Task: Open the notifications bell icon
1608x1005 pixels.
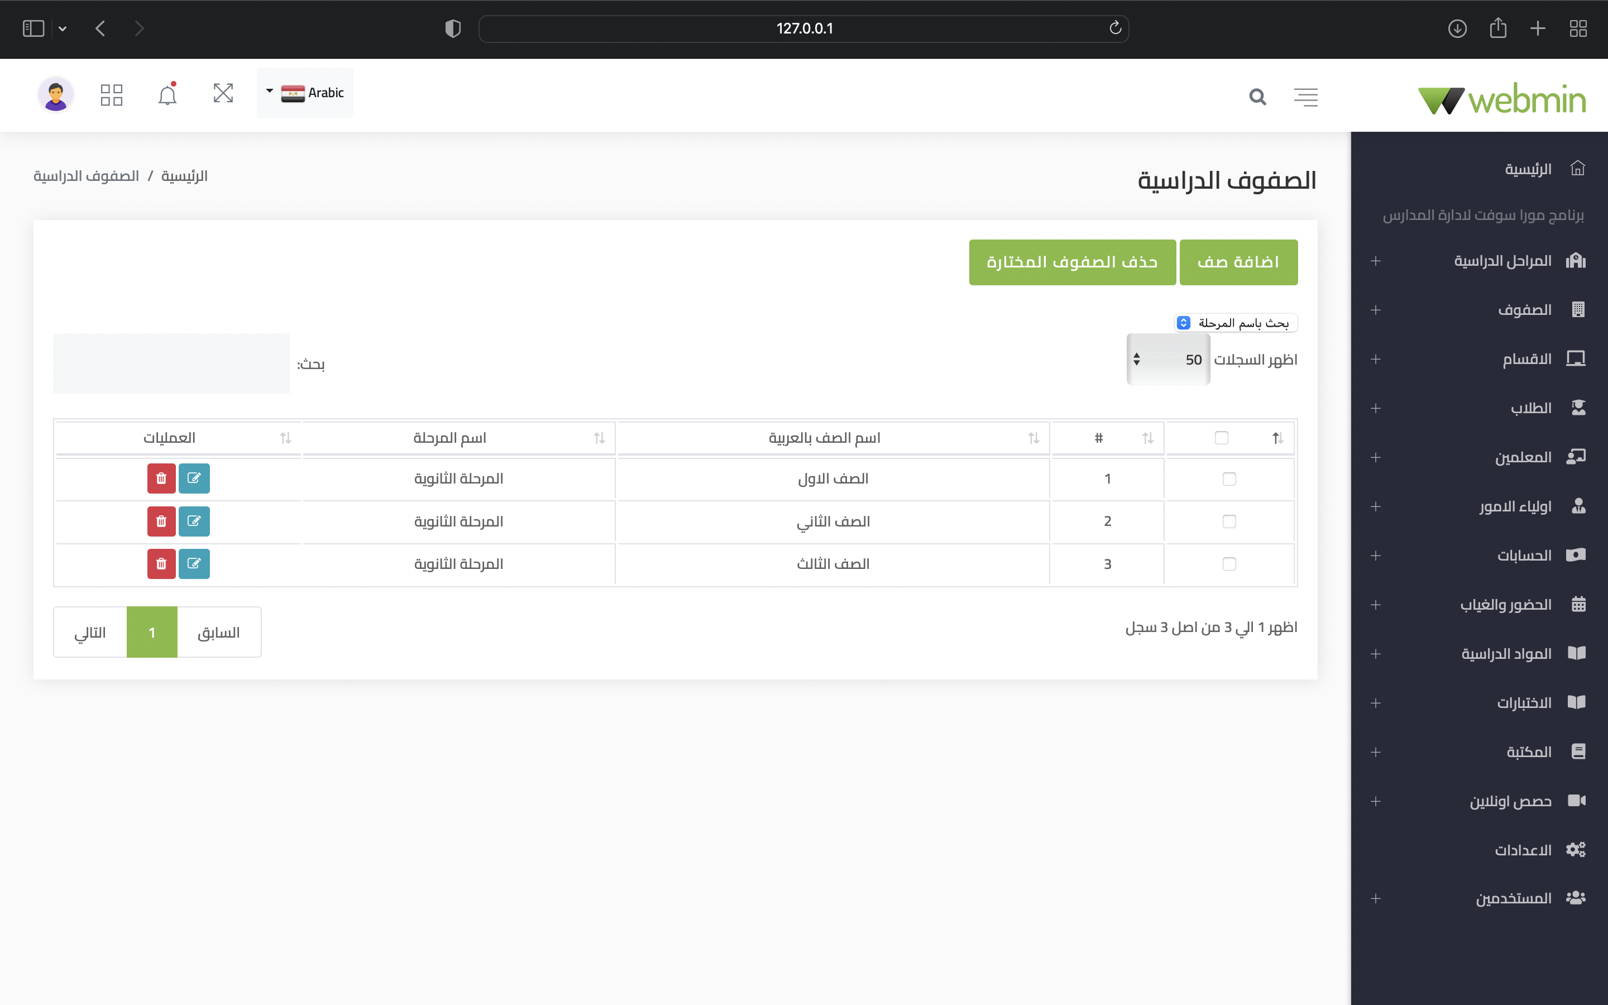Action: pos(167,95)
